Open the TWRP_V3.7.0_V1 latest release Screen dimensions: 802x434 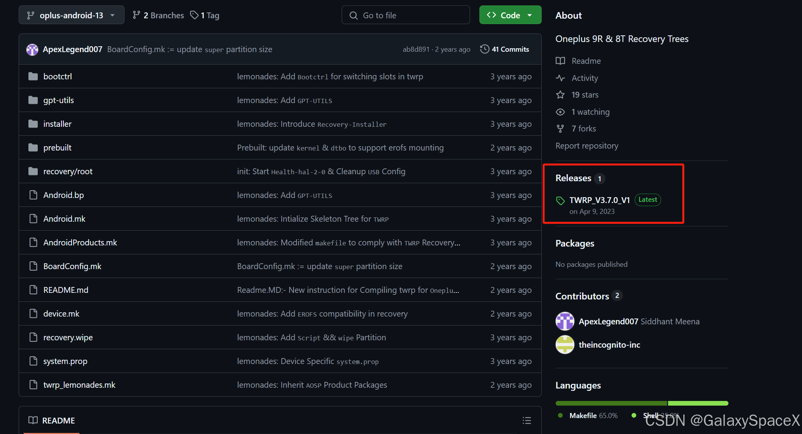[599, 200]
